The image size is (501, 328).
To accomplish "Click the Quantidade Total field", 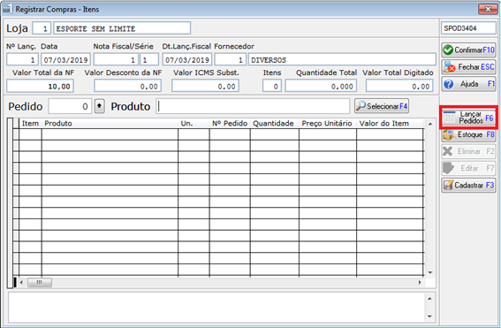I will (321, 86).
